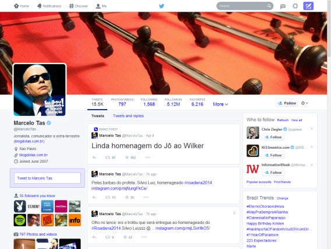Viewport: 331px width, 249px height.
Task: Reply to the Olho no lance tweet
Action: 94,237
